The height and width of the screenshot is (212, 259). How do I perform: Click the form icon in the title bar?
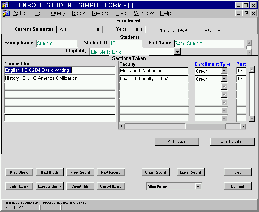point(5,5)
